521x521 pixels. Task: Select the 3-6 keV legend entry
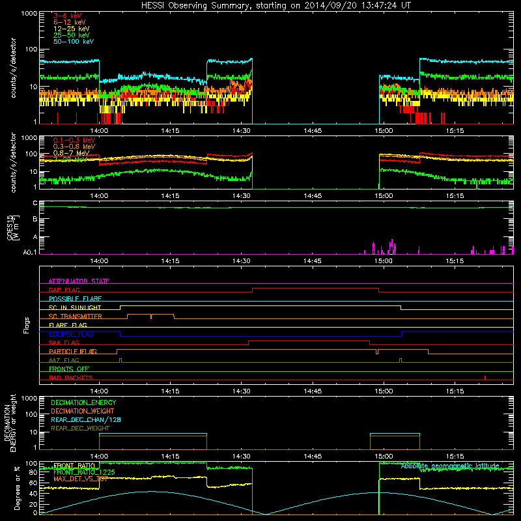(x=68, y=16)
